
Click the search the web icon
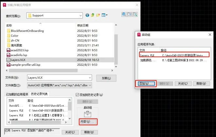(124, 14)
